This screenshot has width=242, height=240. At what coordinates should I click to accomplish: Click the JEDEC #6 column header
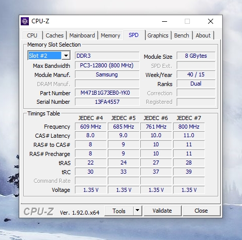coord(156,118)
